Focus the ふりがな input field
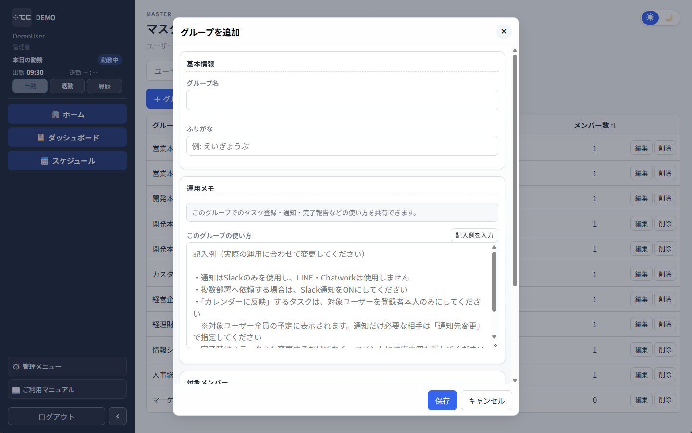692x433 pixels. point(342,146)
